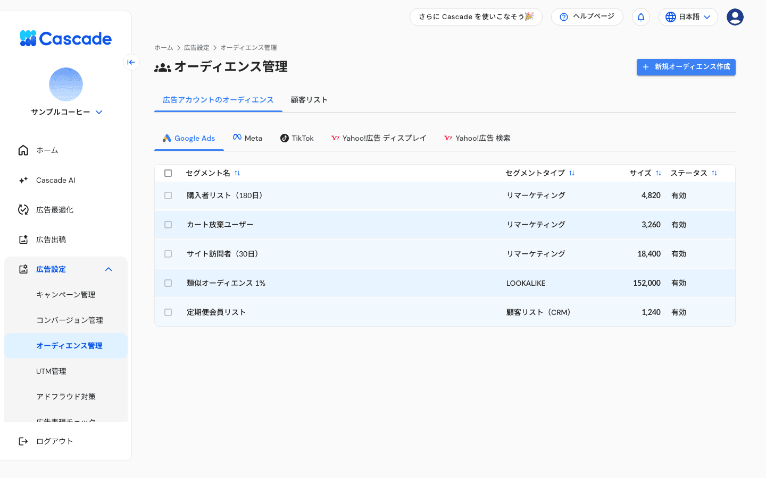This screenshot has width=766, height=478.
Task: Select the Meta tab
Action: (247, 138)
